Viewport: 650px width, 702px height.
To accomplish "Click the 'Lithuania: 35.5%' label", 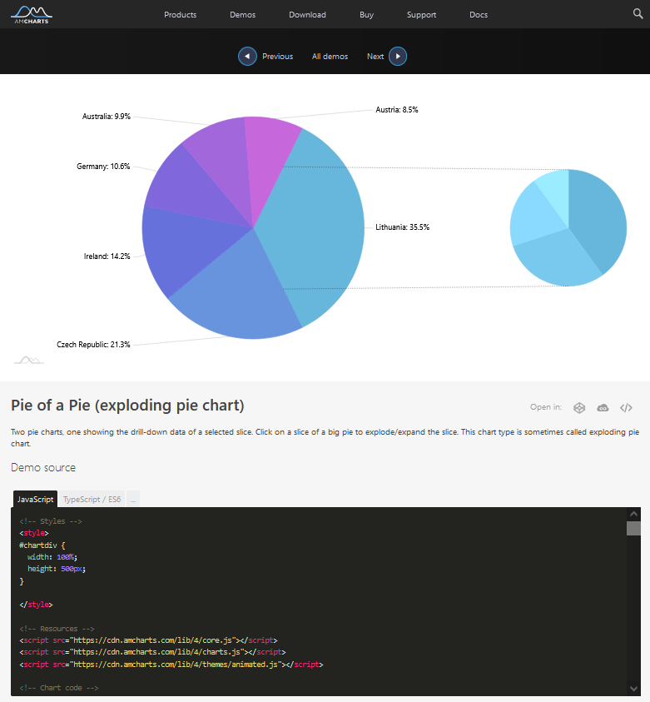I will point(402,227).
